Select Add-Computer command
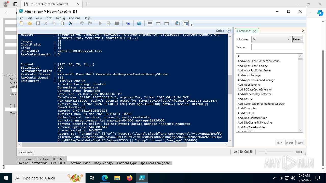 pyautogui.click(x=247, y=108)
